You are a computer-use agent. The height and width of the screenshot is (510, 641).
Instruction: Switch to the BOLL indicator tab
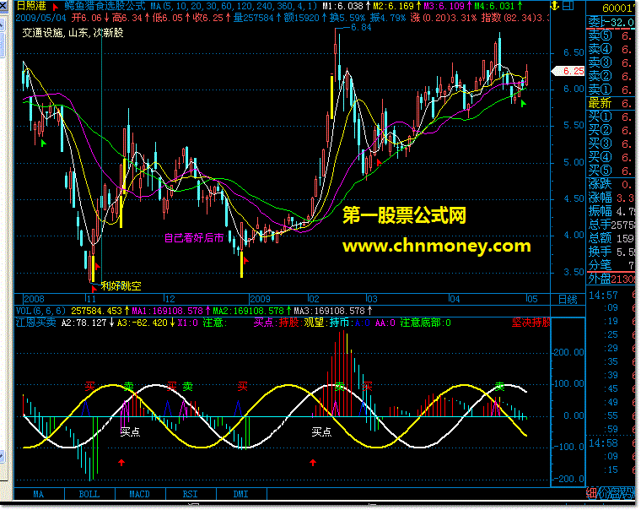click(x=89, y=494)
